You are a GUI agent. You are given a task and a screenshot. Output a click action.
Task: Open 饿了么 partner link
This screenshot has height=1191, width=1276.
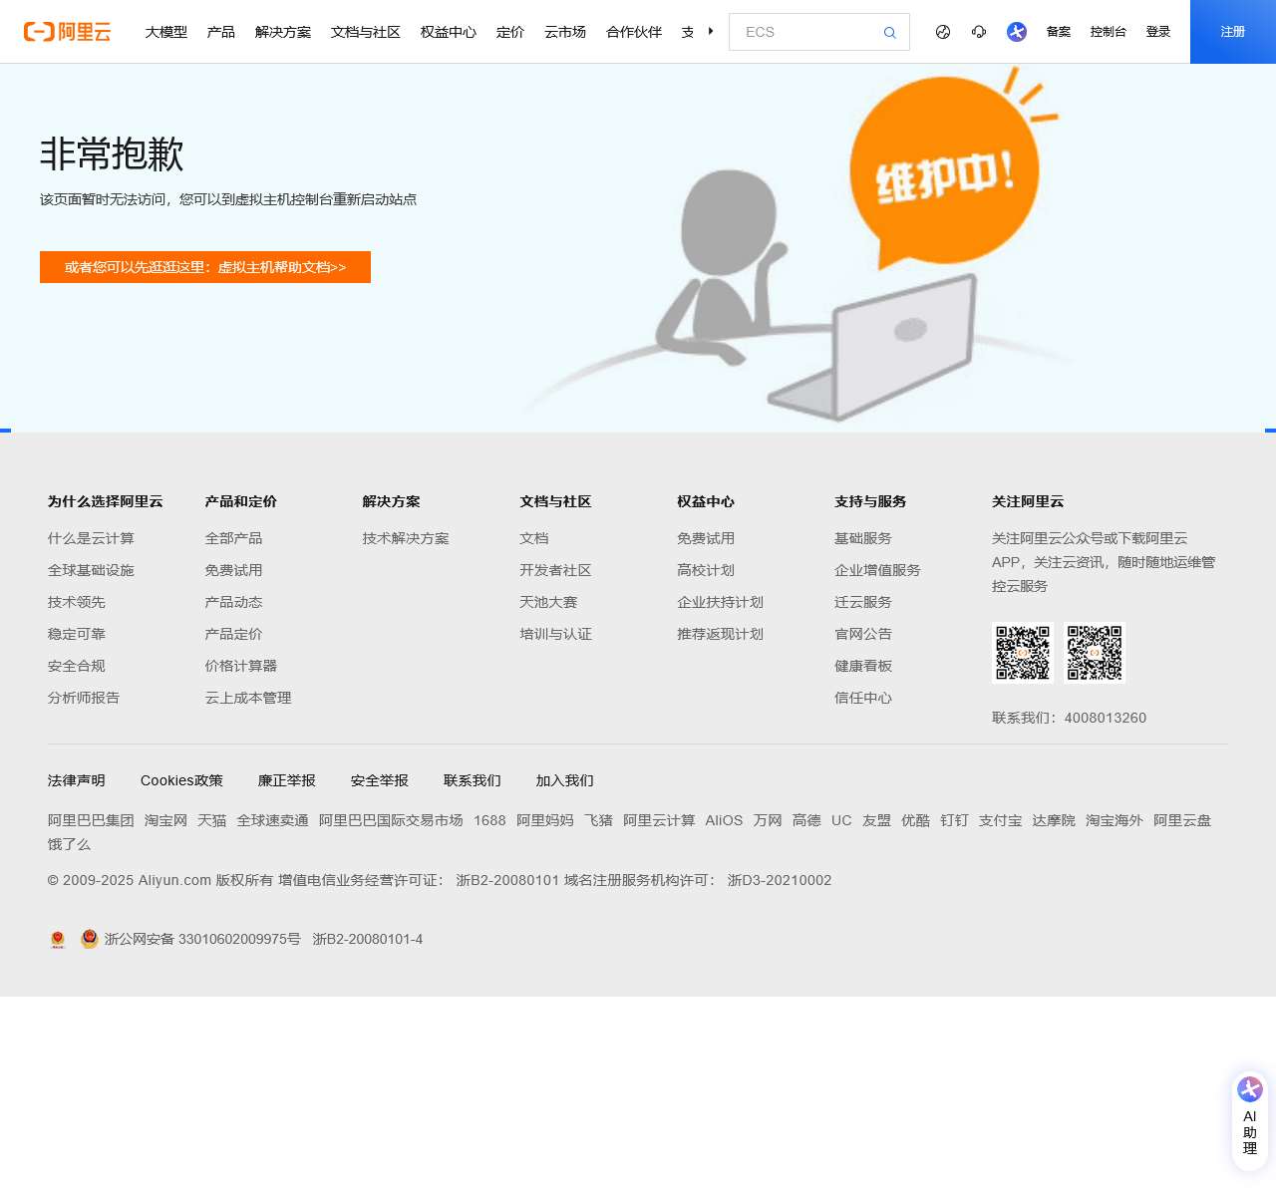coord(70,844)
